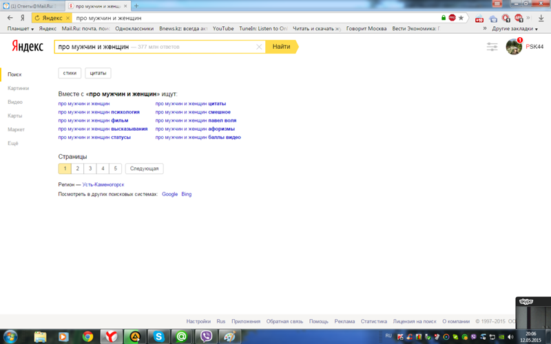This screenshot has height=344, width=551.
Task: Click the green lock security icon
Action: coord(444,18)
